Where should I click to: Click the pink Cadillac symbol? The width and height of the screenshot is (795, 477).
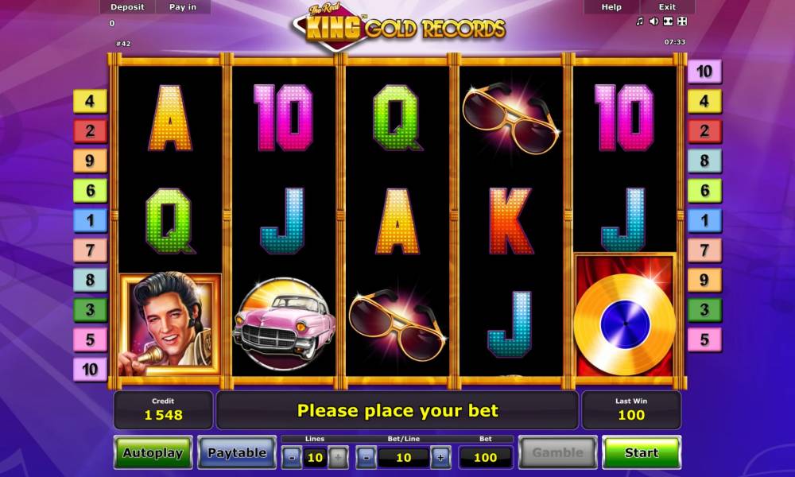[x=284, y=324]
